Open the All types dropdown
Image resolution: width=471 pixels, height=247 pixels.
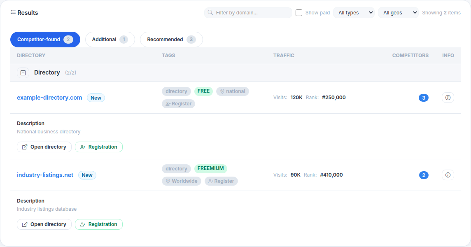click(x=354, y=12)
